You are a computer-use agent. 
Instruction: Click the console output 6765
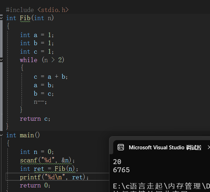click(x=121, y=170)
